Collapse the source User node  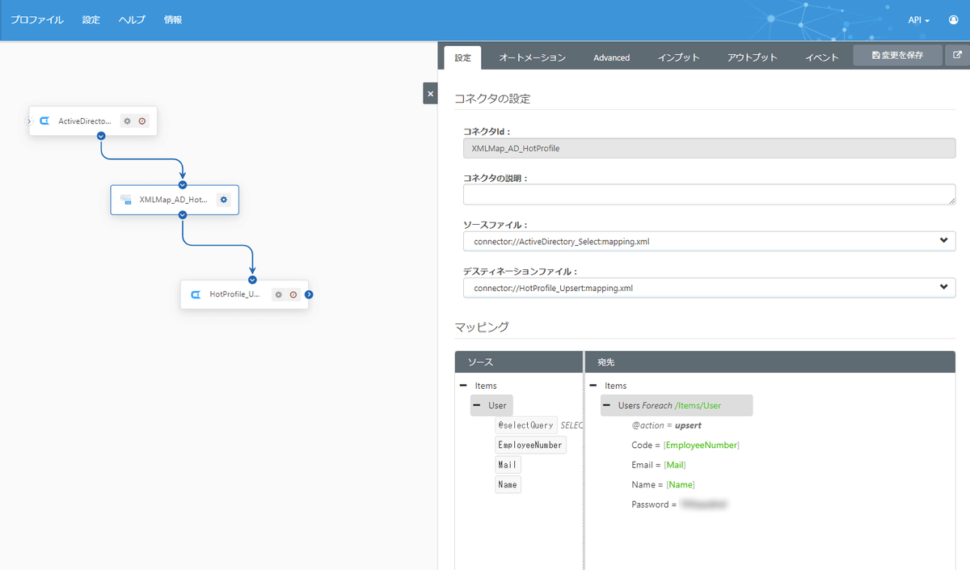pyautogui.click(x=477, y=405)
